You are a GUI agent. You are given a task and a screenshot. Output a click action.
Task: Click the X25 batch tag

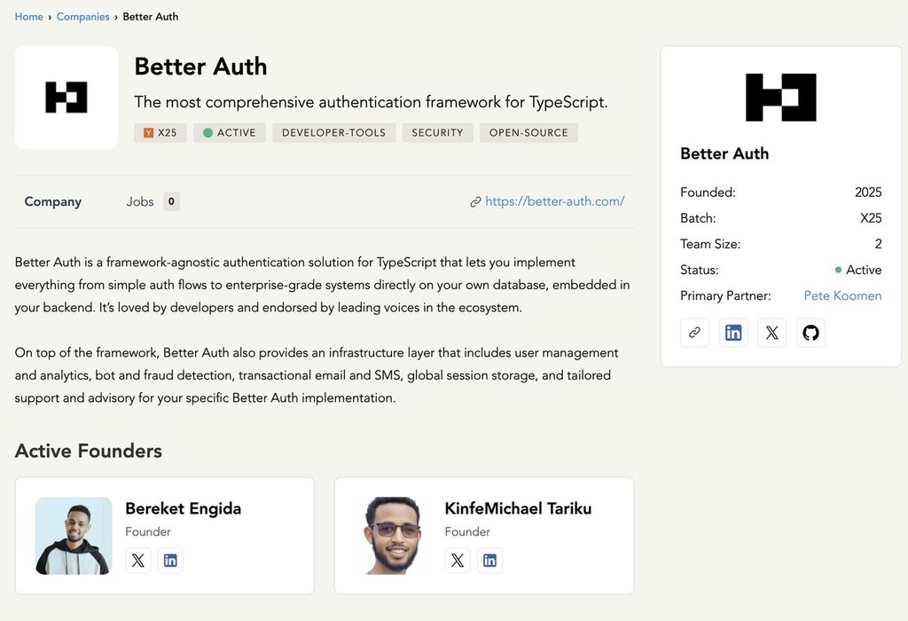(160, 133)
